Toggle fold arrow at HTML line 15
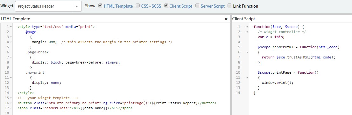352x115 pixels. tap(11, 98)
